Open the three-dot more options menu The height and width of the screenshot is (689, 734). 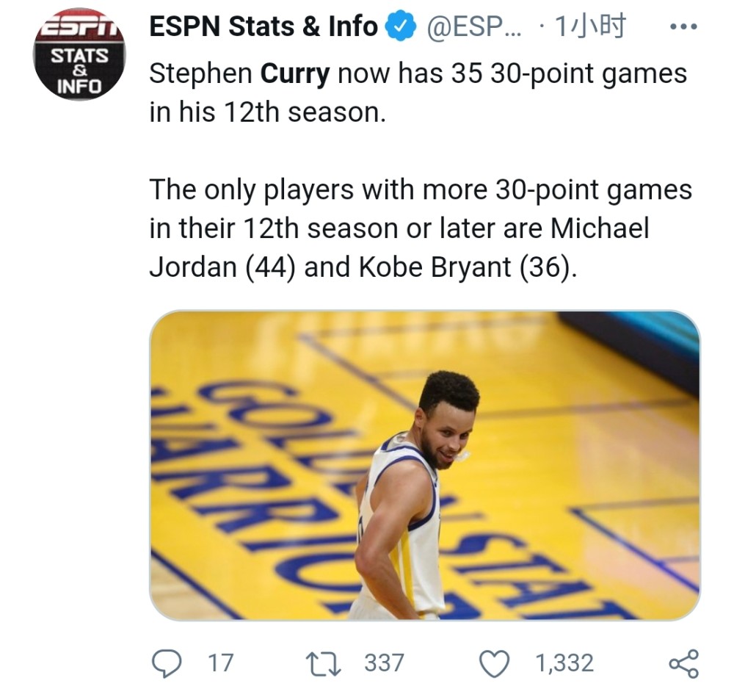pyautogui.click(x=683, y=28)
